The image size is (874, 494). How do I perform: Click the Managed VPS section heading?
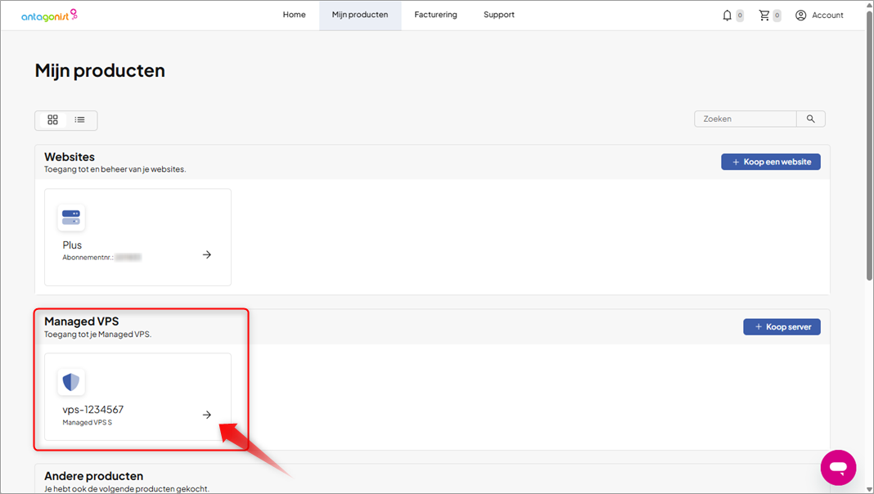[x=81, y=321]
